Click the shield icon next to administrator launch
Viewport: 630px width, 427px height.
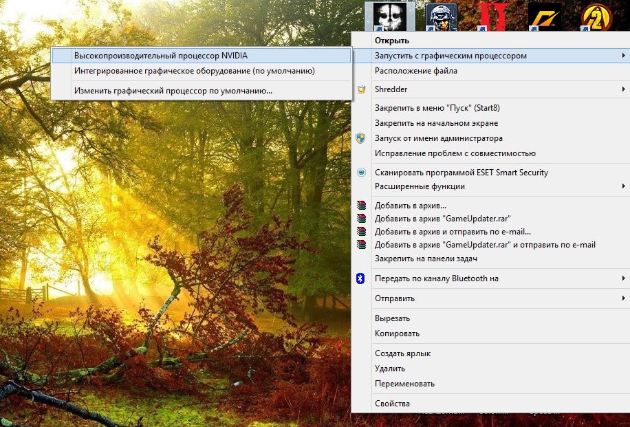(361, 138)
